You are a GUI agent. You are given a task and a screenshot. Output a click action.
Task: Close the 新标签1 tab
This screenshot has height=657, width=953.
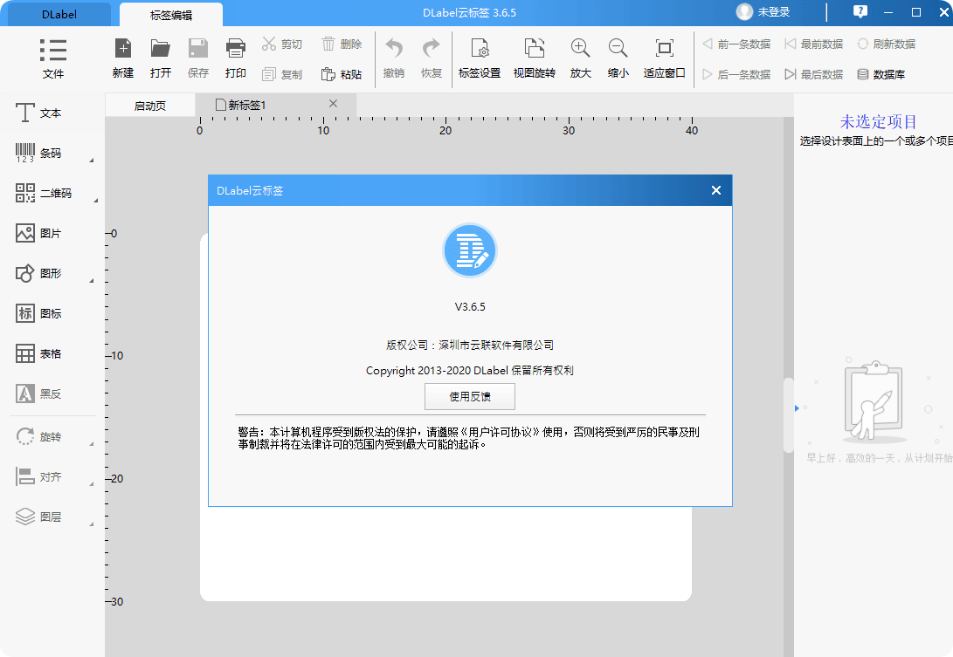[x=333, y=104]
